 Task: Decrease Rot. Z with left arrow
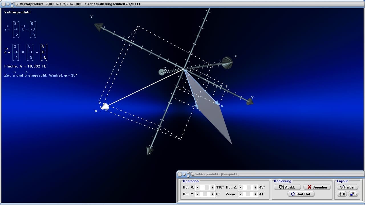pyautogui.click(x=241, y=187)
